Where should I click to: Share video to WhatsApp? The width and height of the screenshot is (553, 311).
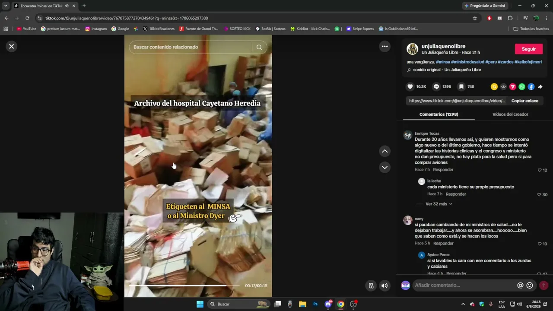(522, 87)
